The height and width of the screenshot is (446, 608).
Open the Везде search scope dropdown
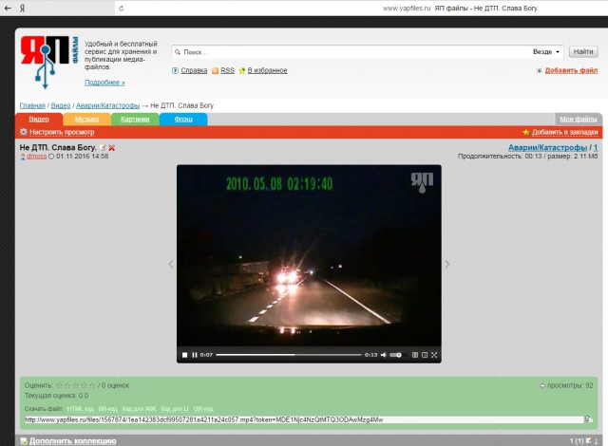(x=546, y=52)
